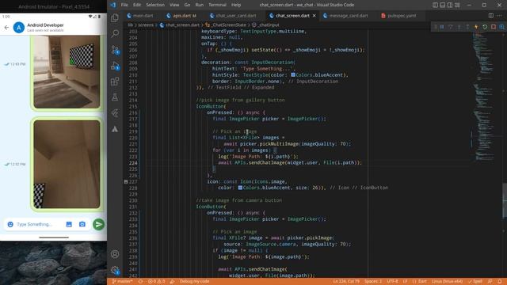
Task: Click the master branch status item
Action: pyautogui.click(x=122, y=282)
